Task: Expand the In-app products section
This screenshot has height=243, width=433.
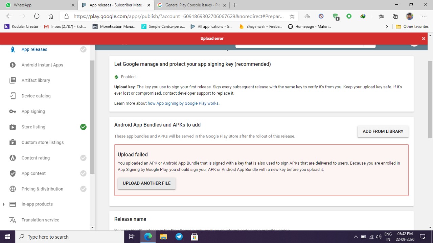Action: 3,204
